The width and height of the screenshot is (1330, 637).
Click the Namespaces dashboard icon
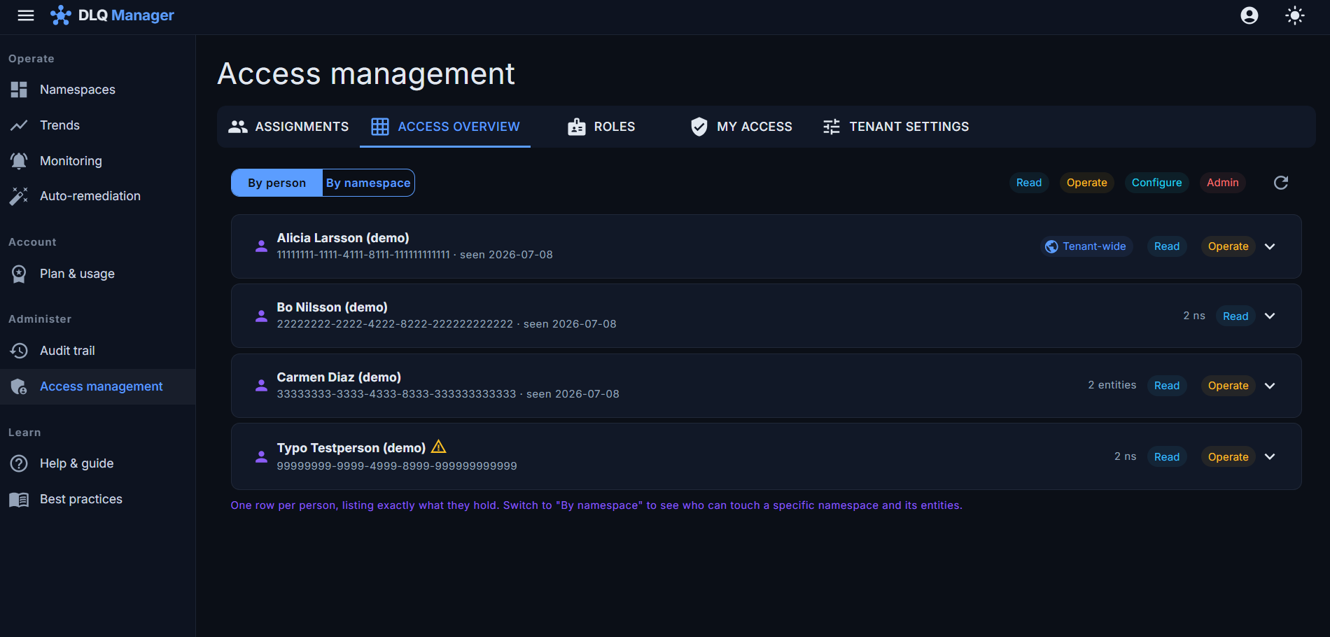pyautogui.click(x=19, y=90)
